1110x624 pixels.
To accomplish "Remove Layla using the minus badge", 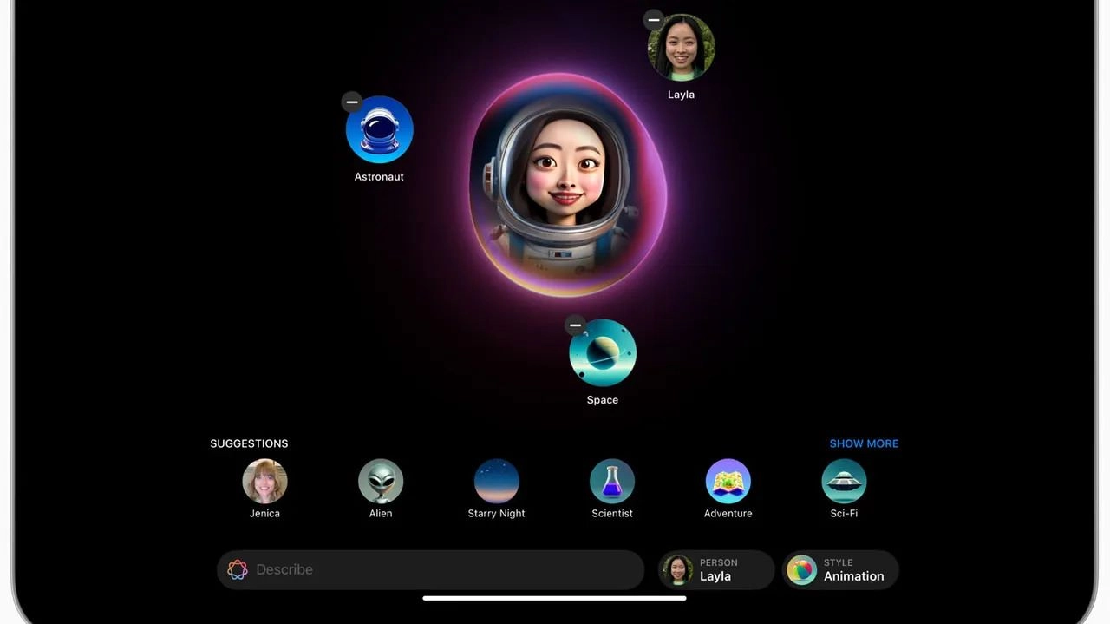I will pyautogui.click(x=654, y=20).
